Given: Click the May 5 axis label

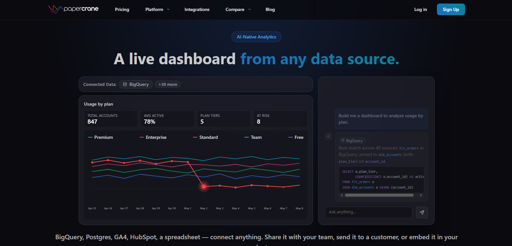Looking at the screenshot, I should (251, 208).
